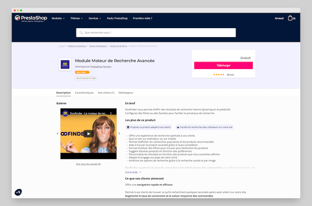The height and width of the screenshot is (206, 312).
Task: Open Première visite ? menu item
Action: [142, 18]
